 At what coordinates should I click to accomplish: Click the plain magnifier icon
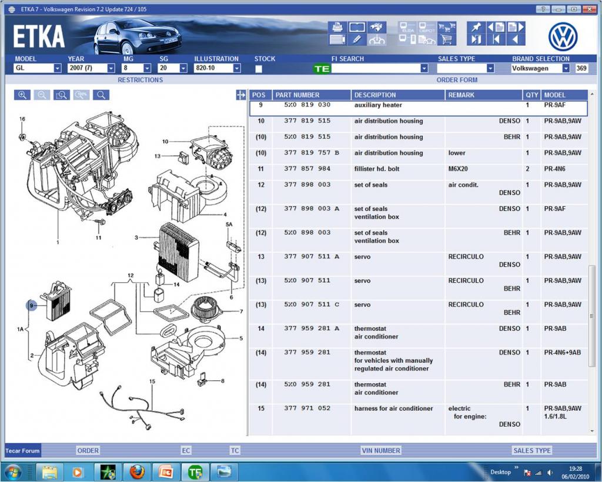pos(101,95)
